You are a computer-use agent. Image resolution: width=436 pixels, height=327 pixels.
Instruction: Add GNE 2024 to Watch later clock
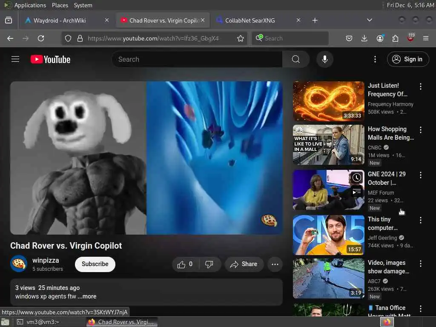[x=357, y=178]
